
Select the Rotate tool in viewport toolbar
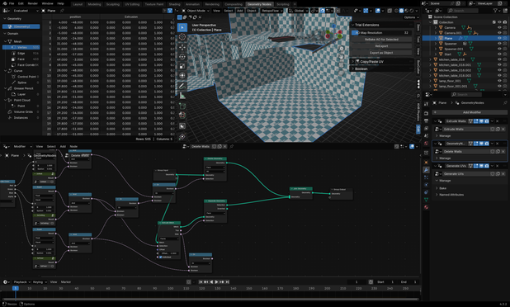(x=182, y=57)
